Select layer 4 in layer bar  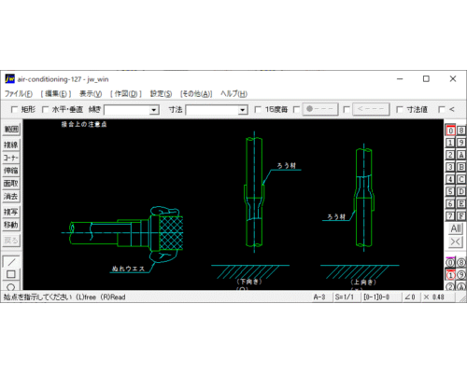pos(450,179)
